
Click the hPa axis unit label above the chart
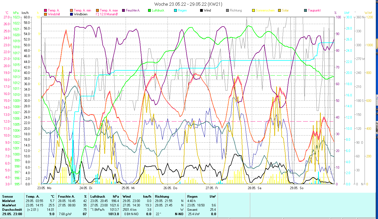click(16, 13)
